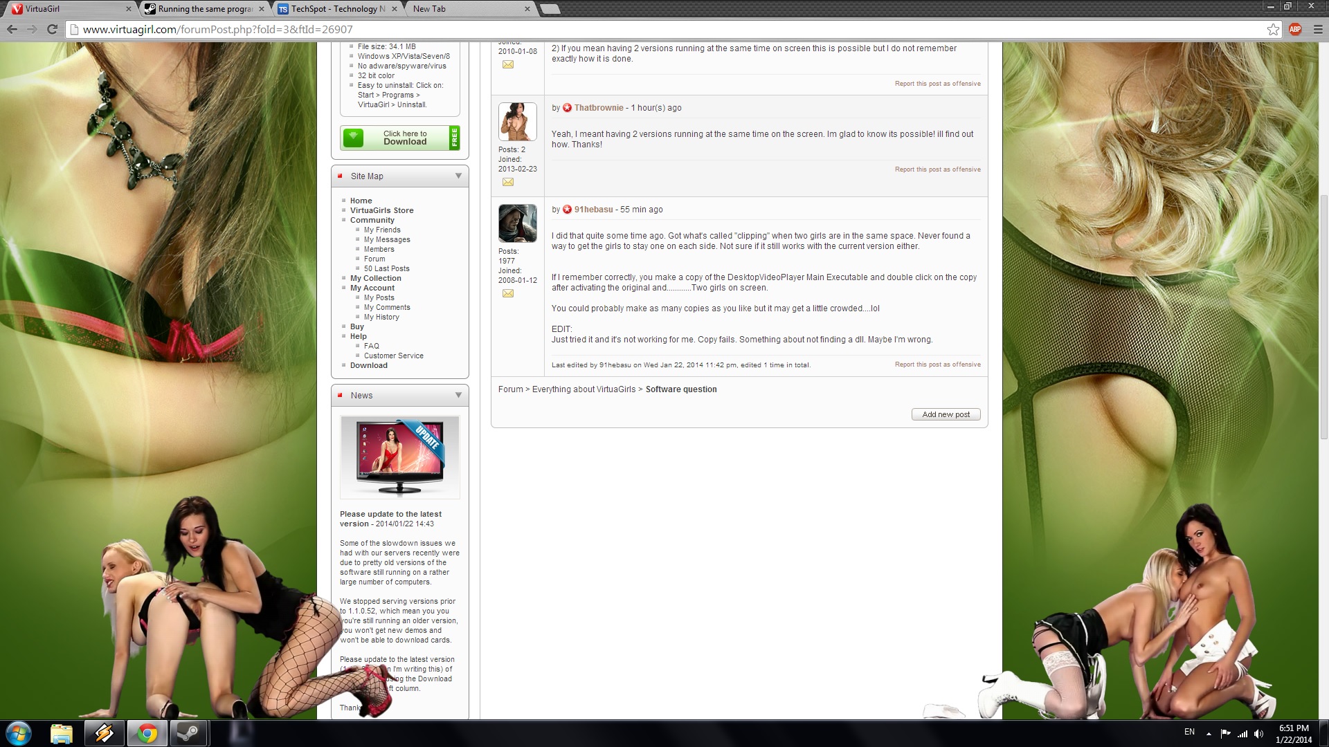Open VirtuaGirls Store link

[381, 210]
